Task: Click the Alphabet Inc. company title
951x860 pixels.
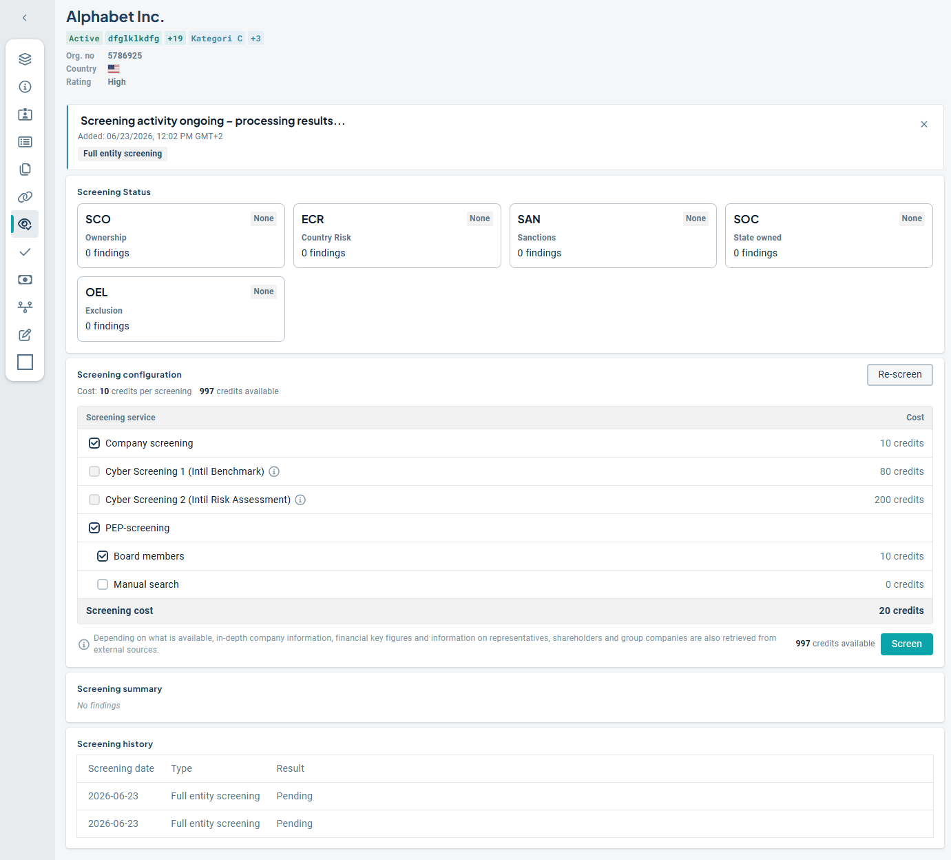Action: pyautogui.click(x=115, y=17)
